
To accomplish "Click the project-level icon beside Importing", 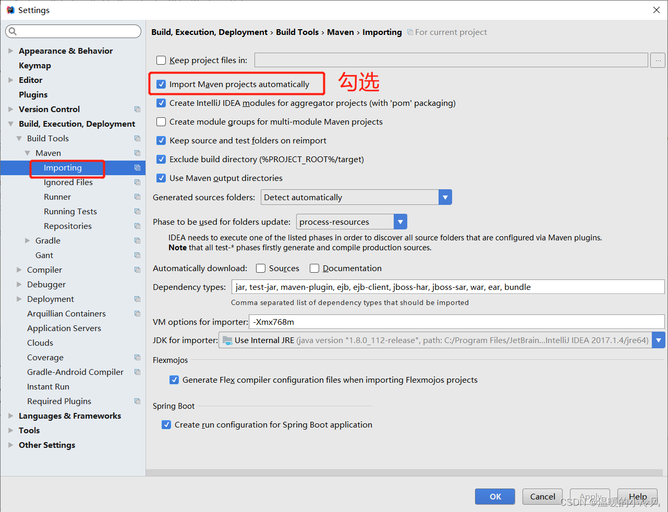I will tap(137, 167).
